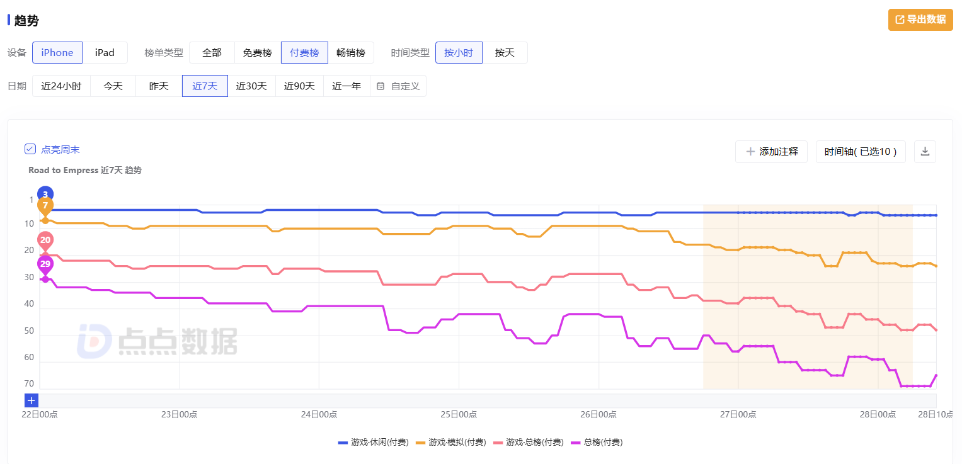
Task: Click the chart download icon
Action: point(925,152)
